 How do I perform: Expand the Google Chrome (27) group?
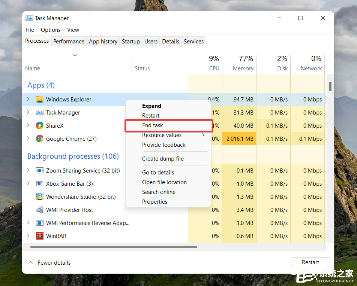click(x=28, y=139)
